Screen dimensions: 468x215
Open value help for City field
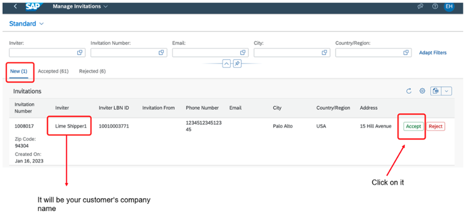pyautogui.click(x=325, y=53)
